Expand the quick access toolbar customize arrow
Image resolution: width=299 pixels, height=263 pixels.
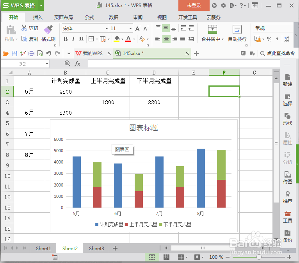(69, 53)
